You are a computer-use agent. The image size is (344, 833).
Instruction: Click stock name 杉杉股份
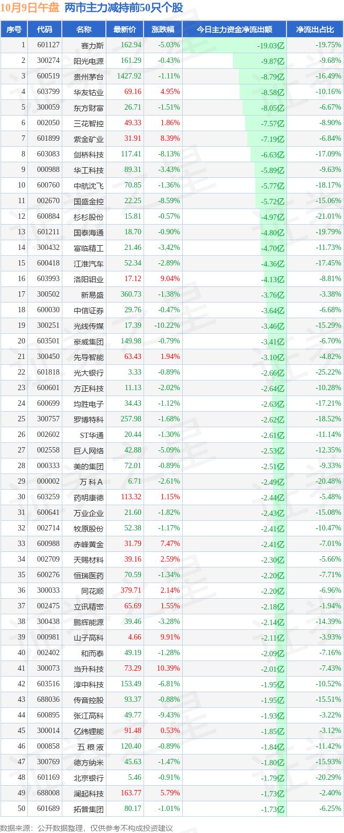pos(88,217)
